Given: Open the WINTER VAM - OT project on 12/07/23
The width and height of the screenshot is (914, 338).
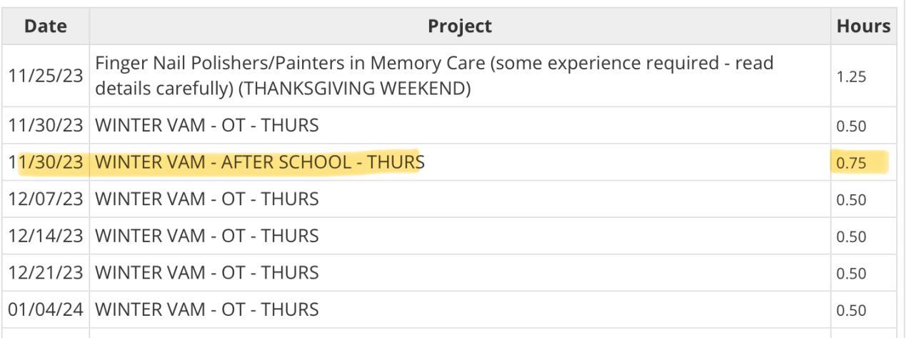Looking at the screenshot, I should (206, 199).
